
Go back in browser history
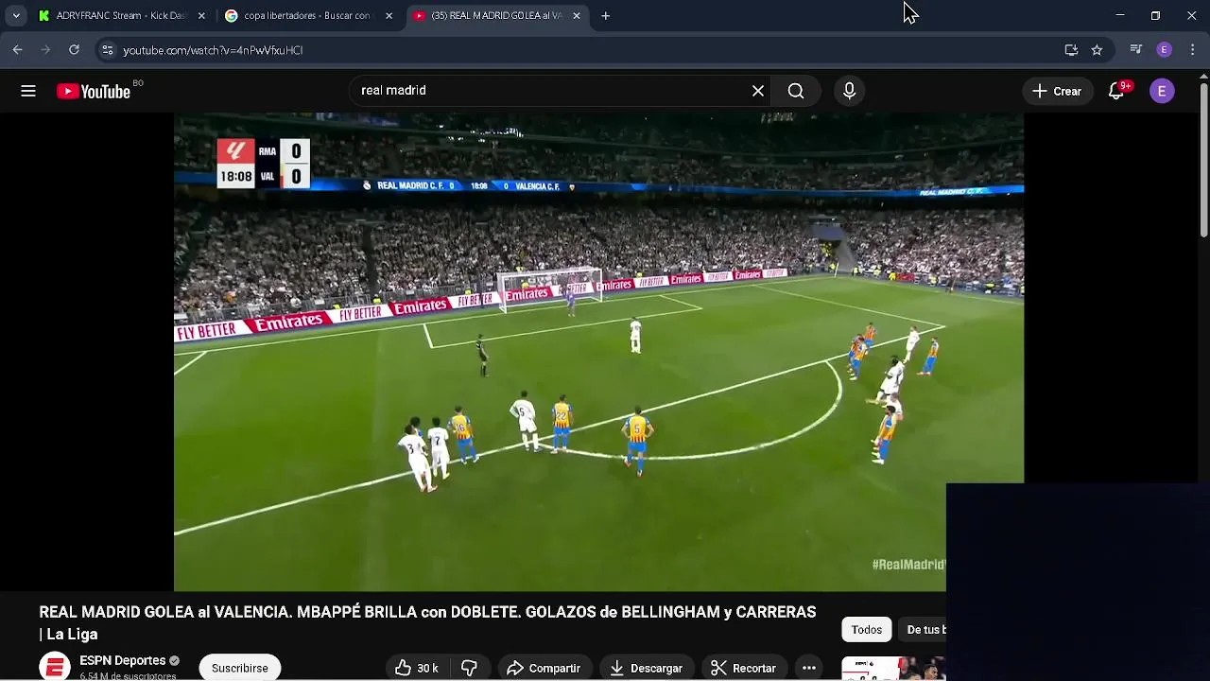tap(17, 50)
